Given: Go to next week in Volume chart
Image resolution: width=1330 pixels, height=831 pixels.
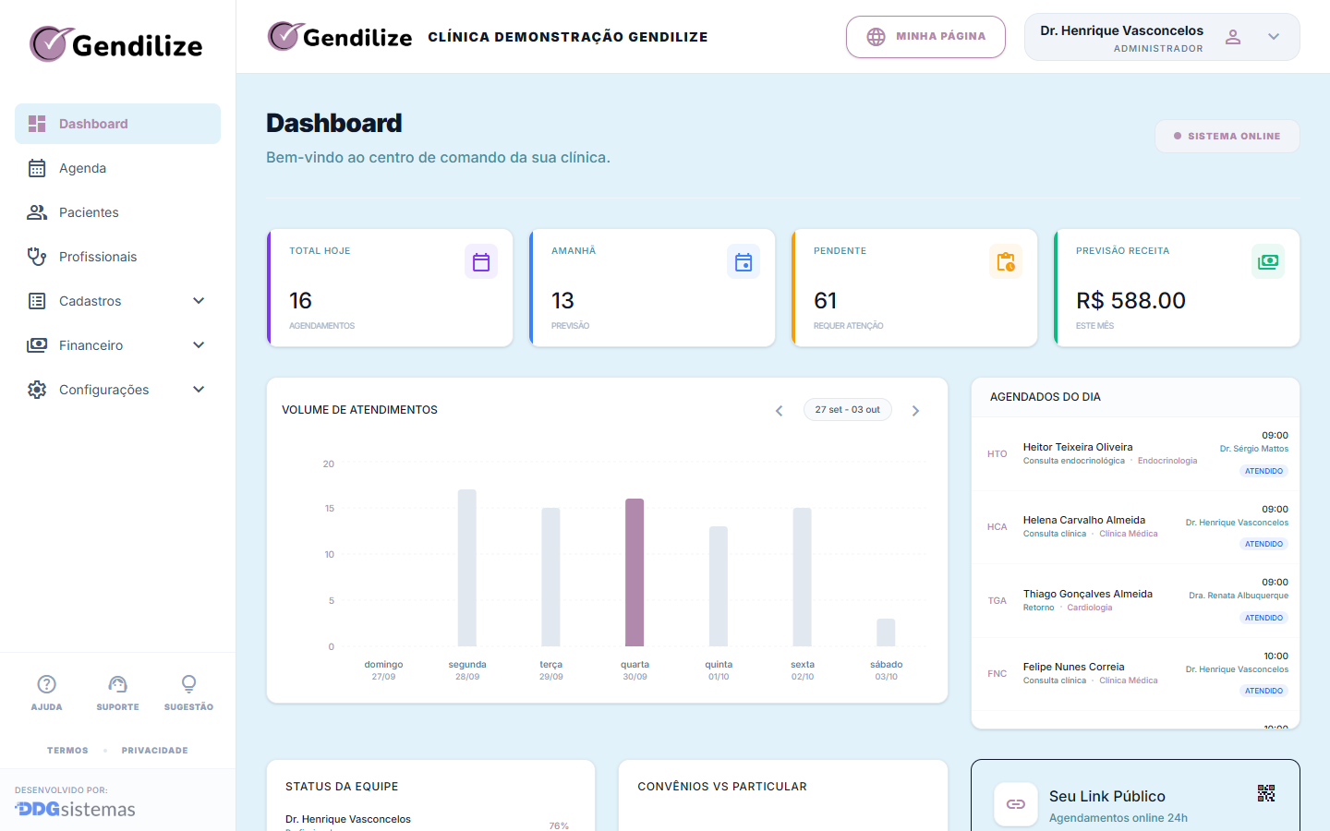Looking at the screenshot, I should tap(915, 411).
